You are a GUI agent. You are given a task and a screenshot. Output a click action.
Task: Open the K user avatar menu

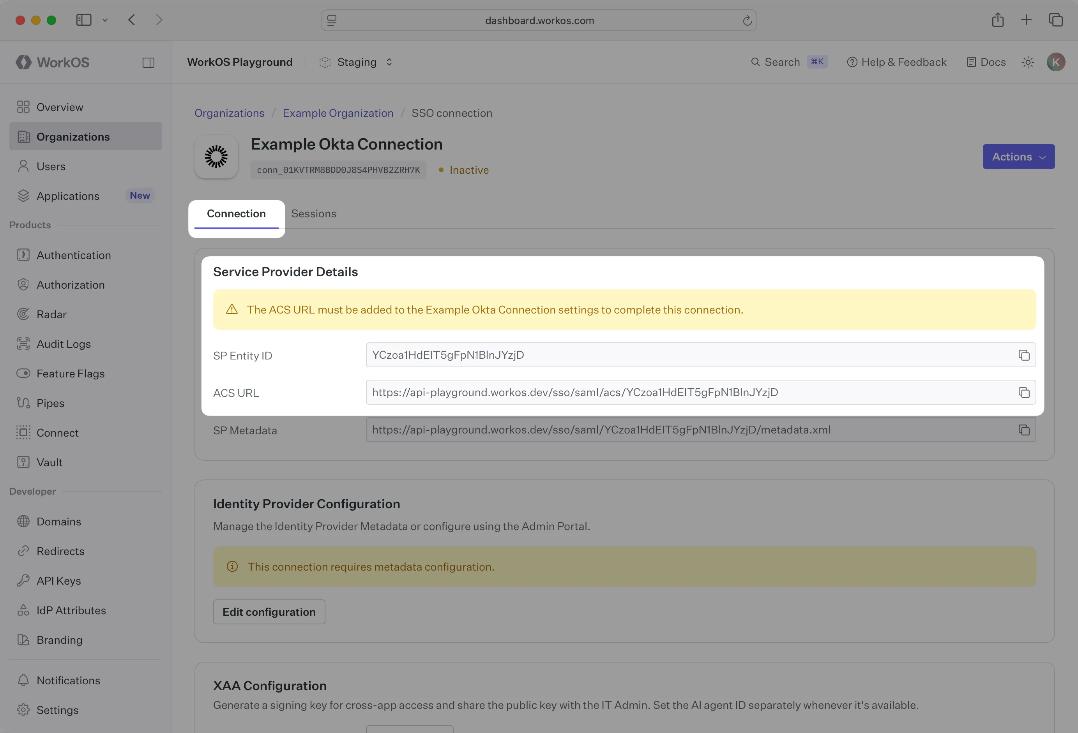1056,62
